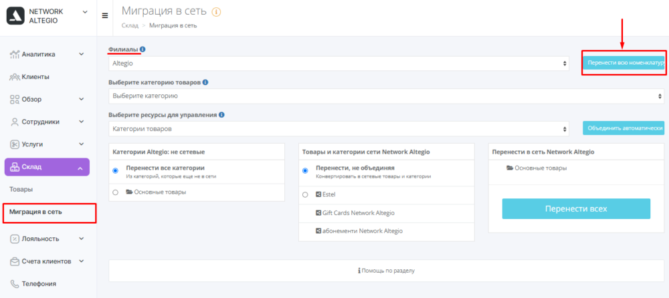The width and height of the screenshot is (669, 298).
Task: Click info icon next to Филиалы
Action: [x=142, y=49]
